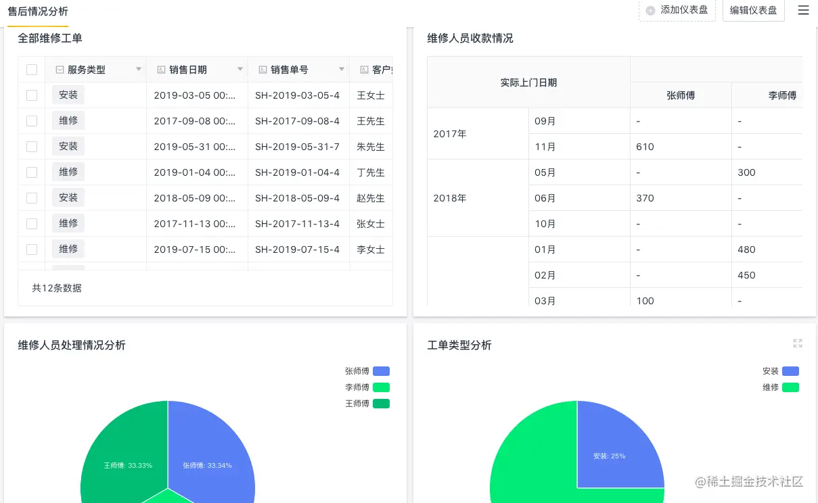818x503 pixels.
Task: Click the 维修 tag in 李女士 row
Action: coord(68,249)
